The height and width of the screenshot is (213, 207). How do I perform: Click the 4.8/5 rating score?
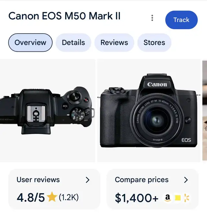[30, 197]
